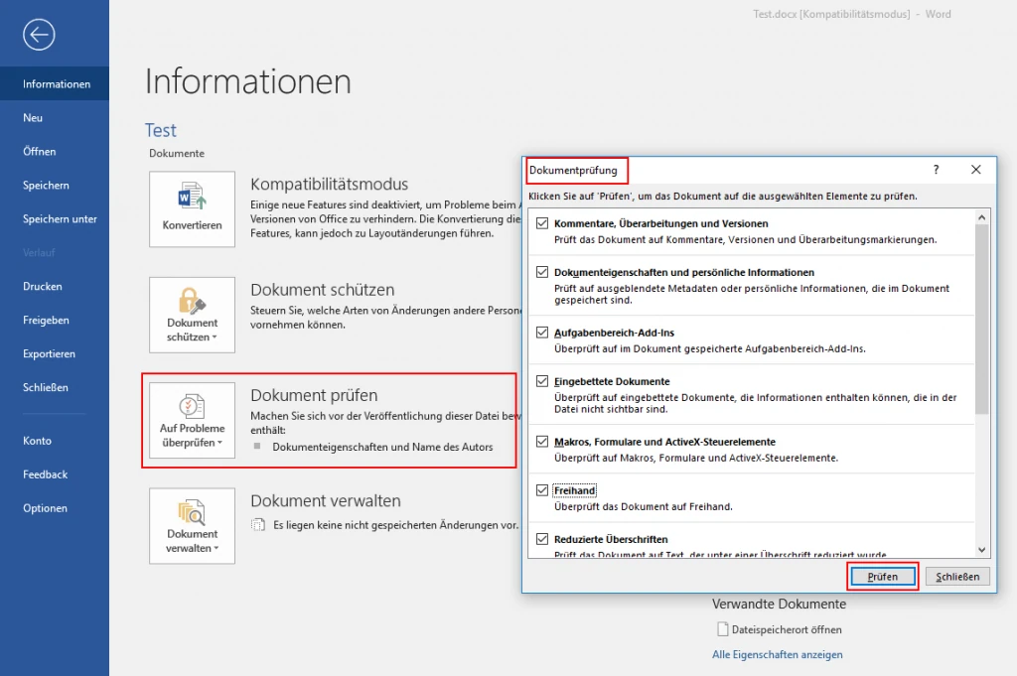Click the Konvertieren Word icon button
Viewport: 1017px width, 676px height.
click(x=192, y=208)
